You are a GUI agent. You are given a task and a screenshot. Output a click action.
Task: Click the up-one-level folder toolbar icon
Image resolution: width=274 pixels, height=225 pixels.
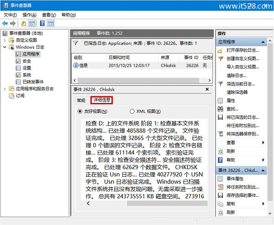click(23, 23)
